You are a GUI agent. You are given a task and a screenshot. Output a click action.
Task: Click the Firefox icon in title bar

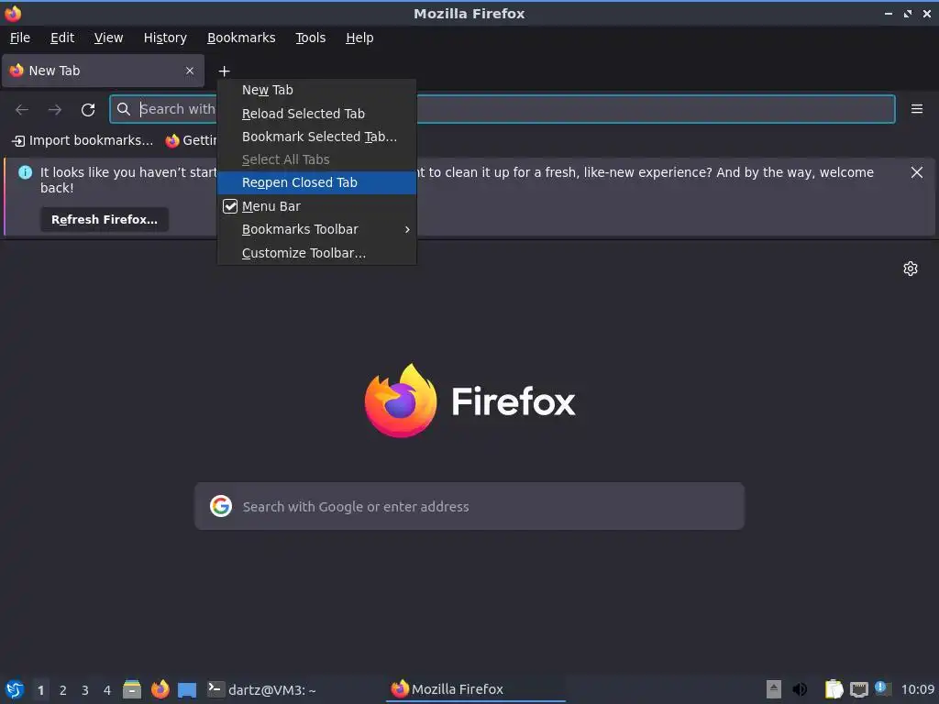(x=13, y=13)
